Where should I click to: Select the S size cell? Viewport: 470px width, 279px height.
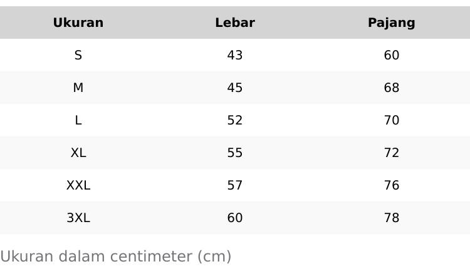tap(78, 55)
